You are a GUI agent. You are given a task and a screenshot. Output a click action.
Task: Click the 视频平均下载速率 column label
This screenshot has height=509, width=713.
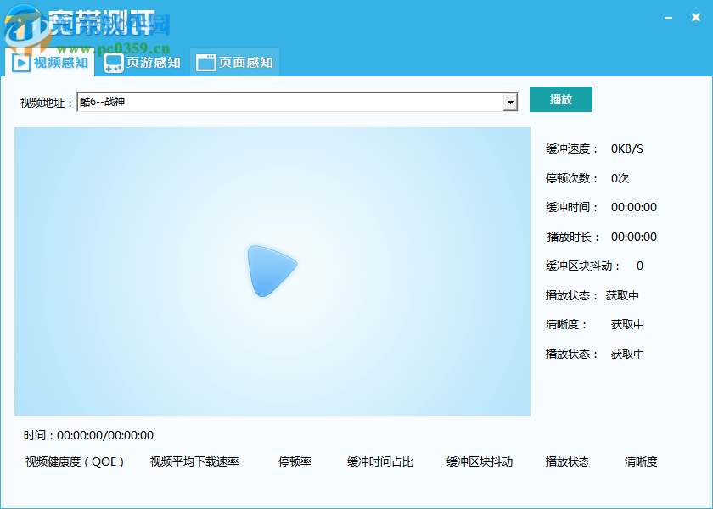[194, 461]
